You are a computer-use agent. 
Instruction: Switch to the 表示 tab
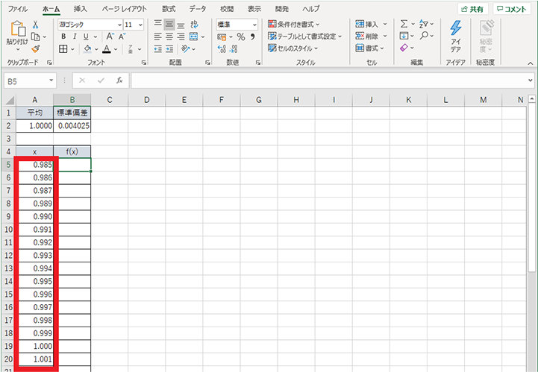(254, 9)
